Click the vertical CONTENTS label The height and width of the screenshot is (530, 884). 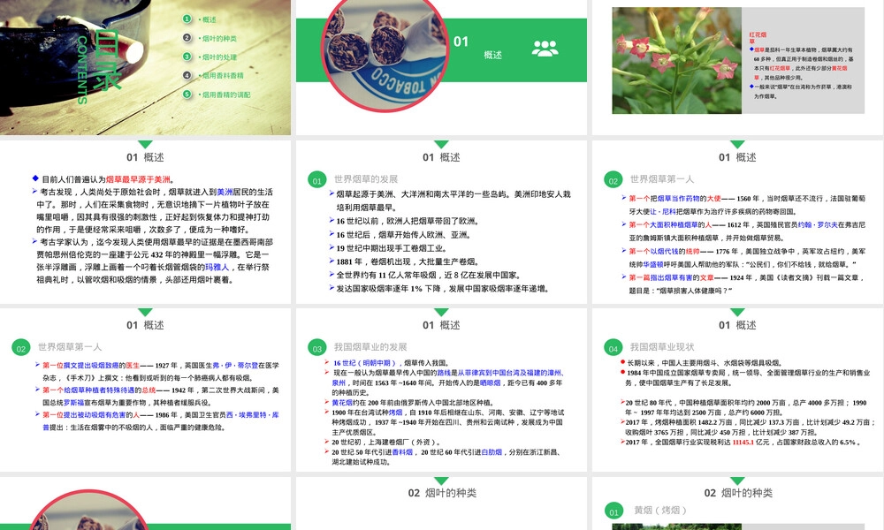[x=81, y=70]
